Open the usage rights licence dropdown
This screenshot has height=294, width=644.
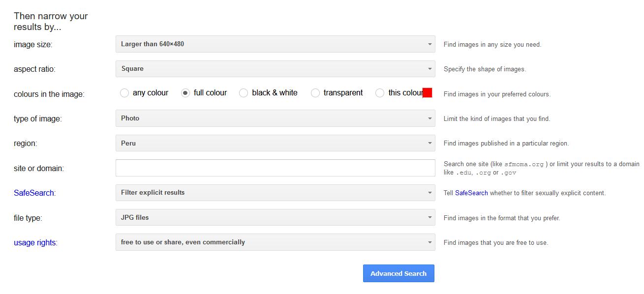click(x=275, y=242)
